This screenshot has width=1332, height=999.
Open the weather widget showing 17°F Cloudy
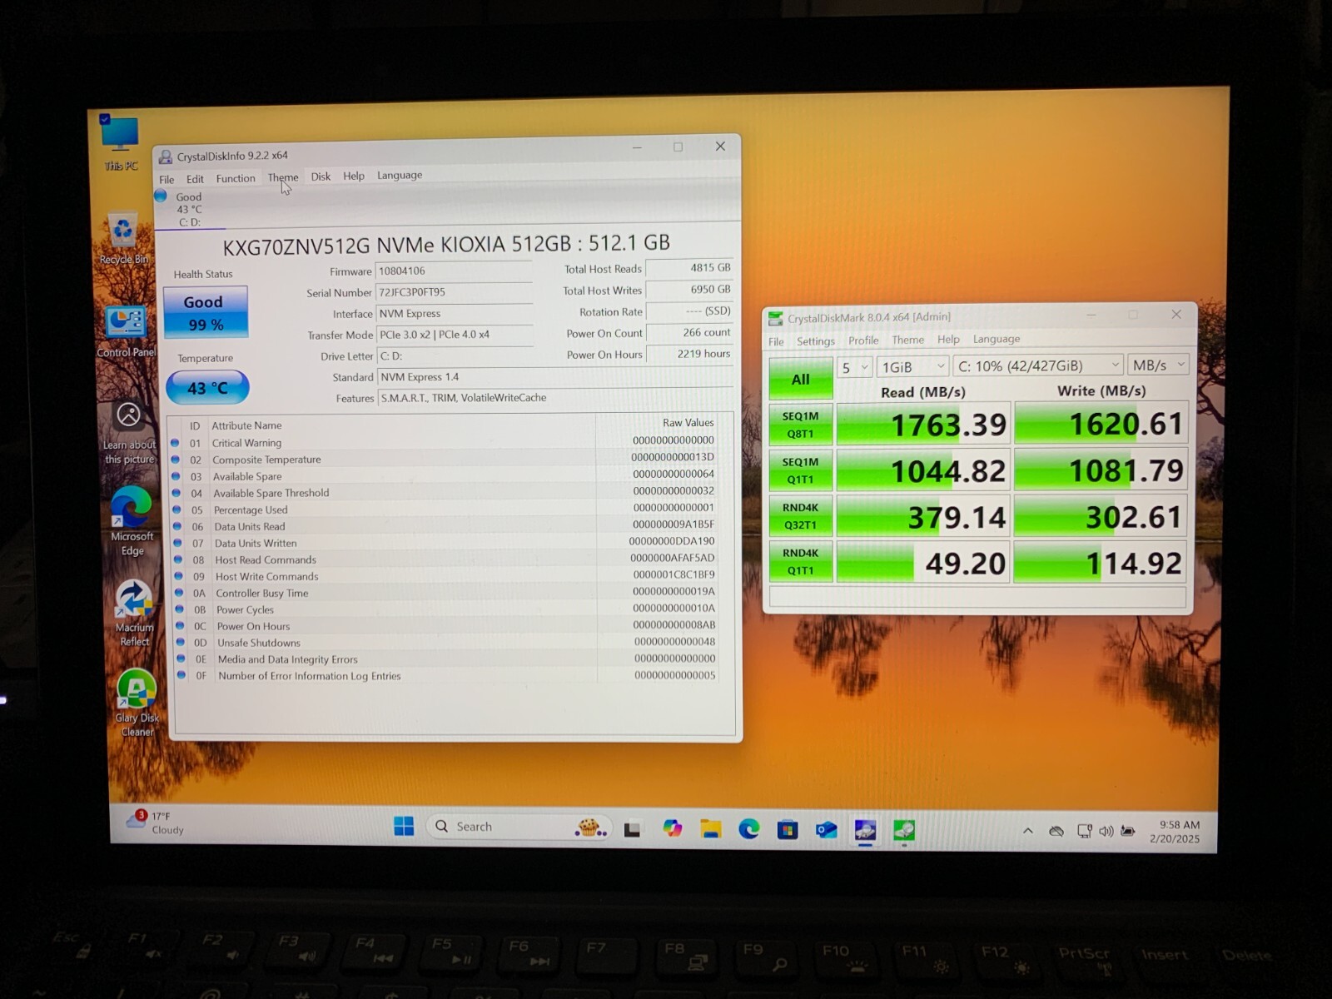pos(155,823)
